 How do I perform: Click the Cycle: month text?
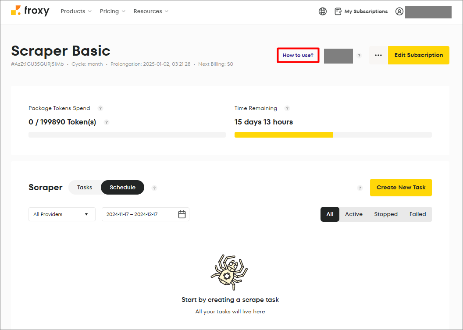(87, 64)
